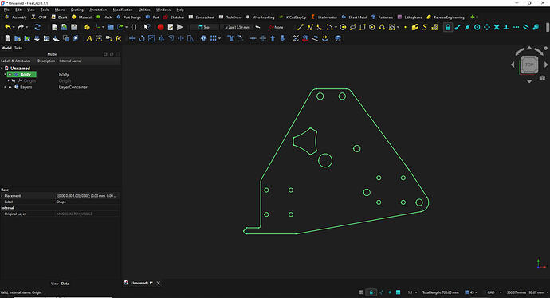This screenshot has height=298, width=550.
Task: Open the Drafting menu
Action: pyautogui.click(x=77, y=10)
